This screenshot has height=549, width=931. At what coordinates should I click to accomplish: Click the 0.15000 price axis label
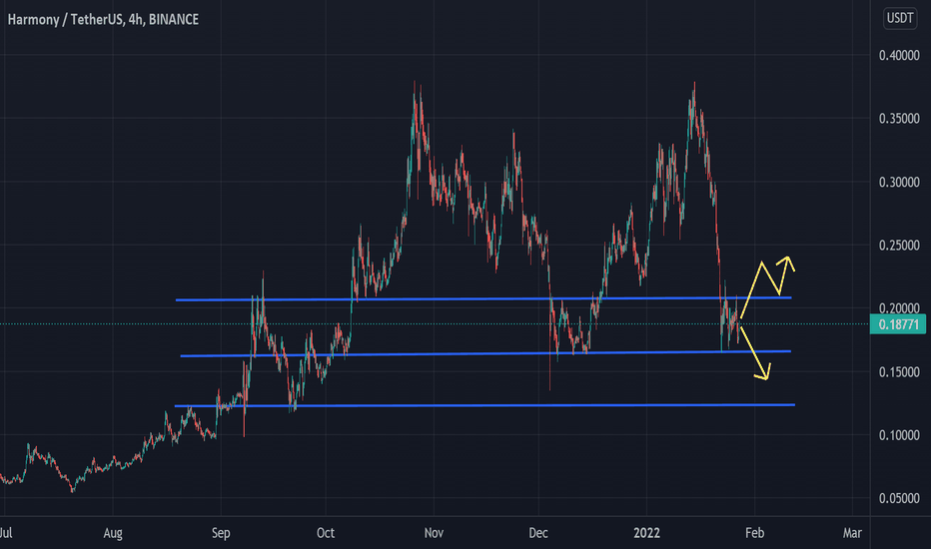[x=899, y=371]
